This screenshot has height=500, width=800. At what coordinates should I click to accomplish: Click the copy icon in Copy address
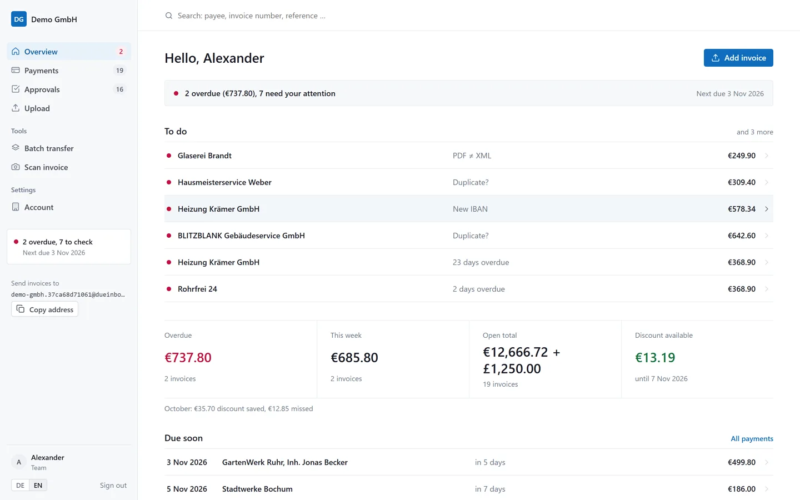tap(21, 309)
